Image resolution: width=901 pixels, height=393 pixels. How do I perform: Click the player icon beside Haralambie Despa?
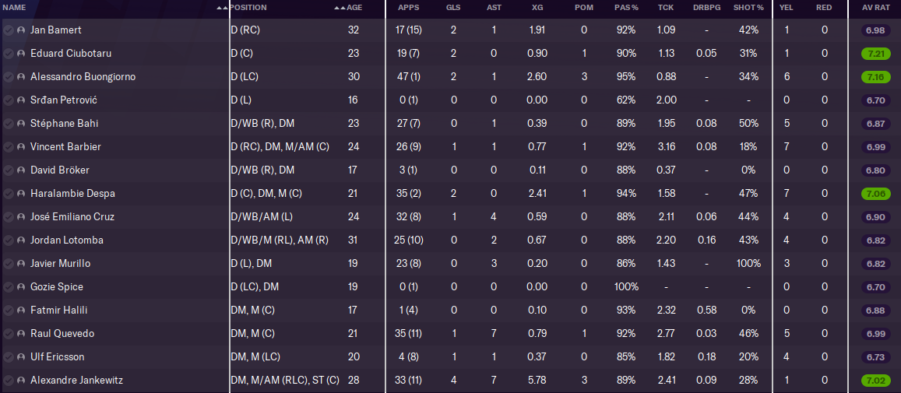coord(21,194)
